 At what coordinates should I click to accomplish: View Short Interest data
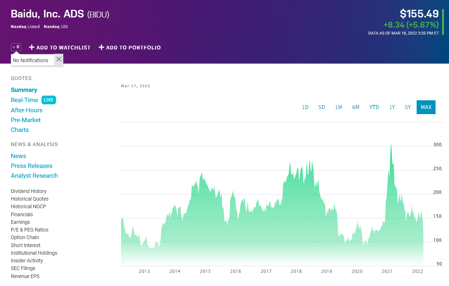click(25, 245)
